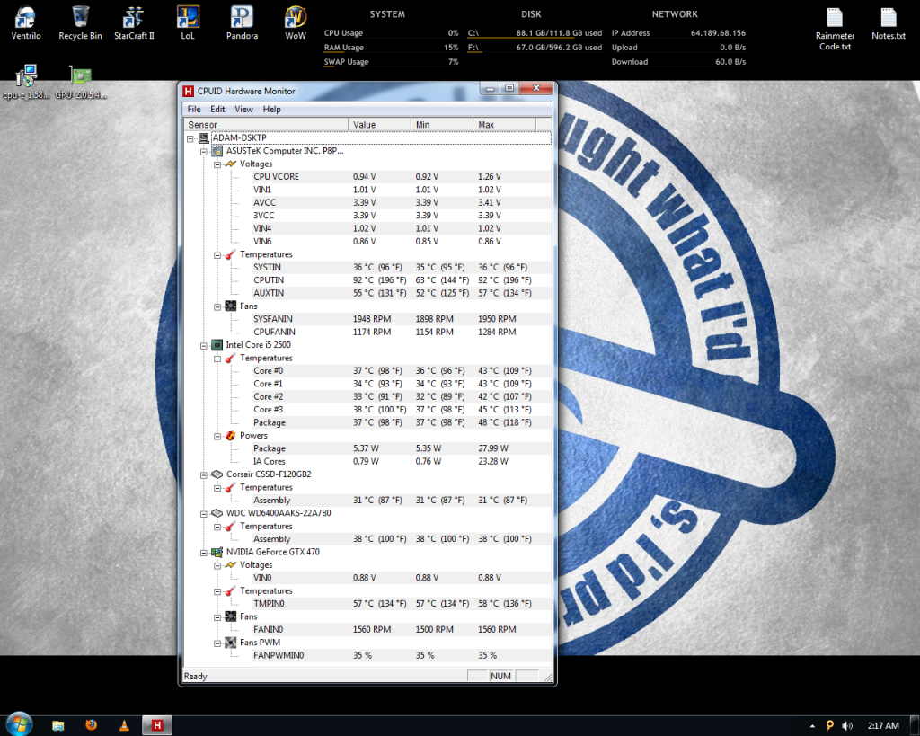Click the clock in the system tray
Image resolution: width=920 pixels, height=736 pixels.
[x=883, y=725]
